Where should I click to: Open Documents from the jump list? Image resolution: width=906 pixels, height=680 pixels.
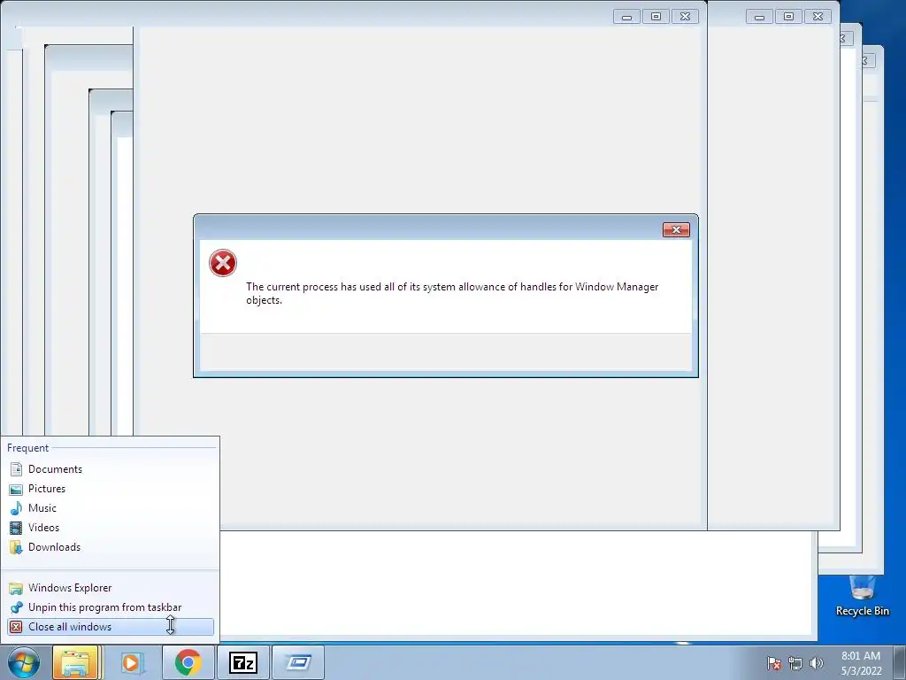[110, 469]
